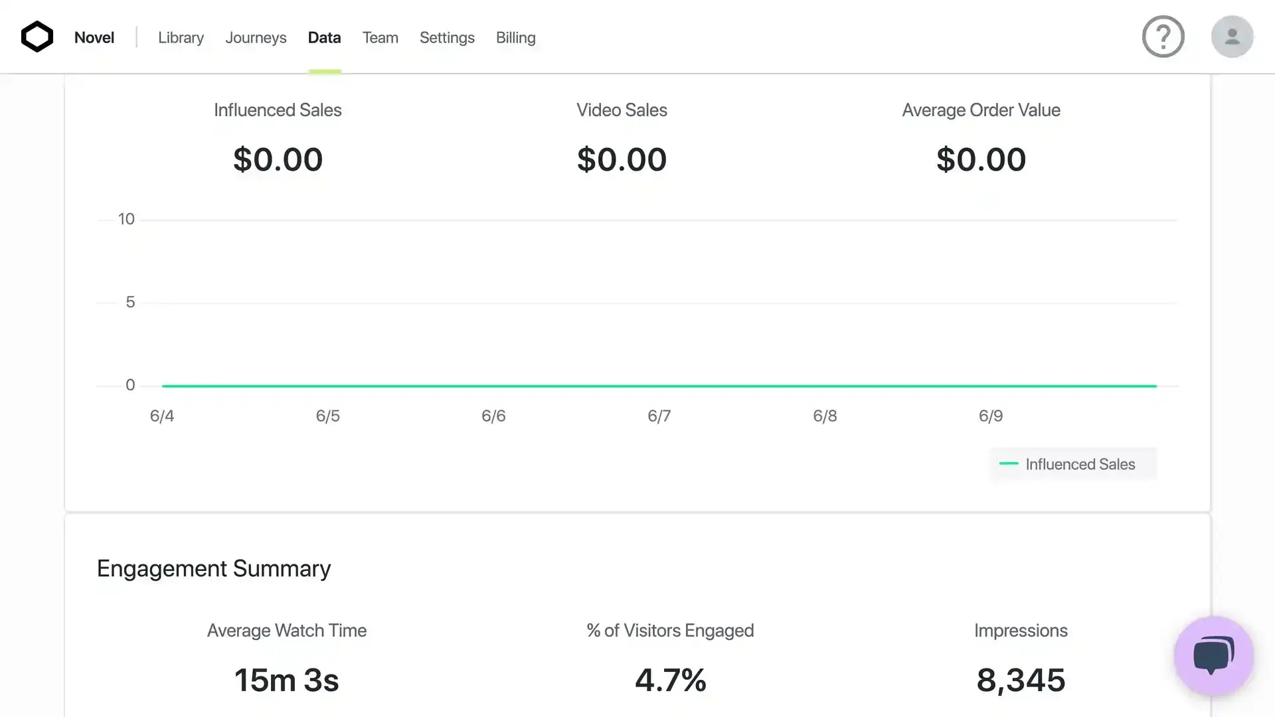The image size is (1275, 717).
Task: Navigate to the Settings tab
Action: [447, 38]
